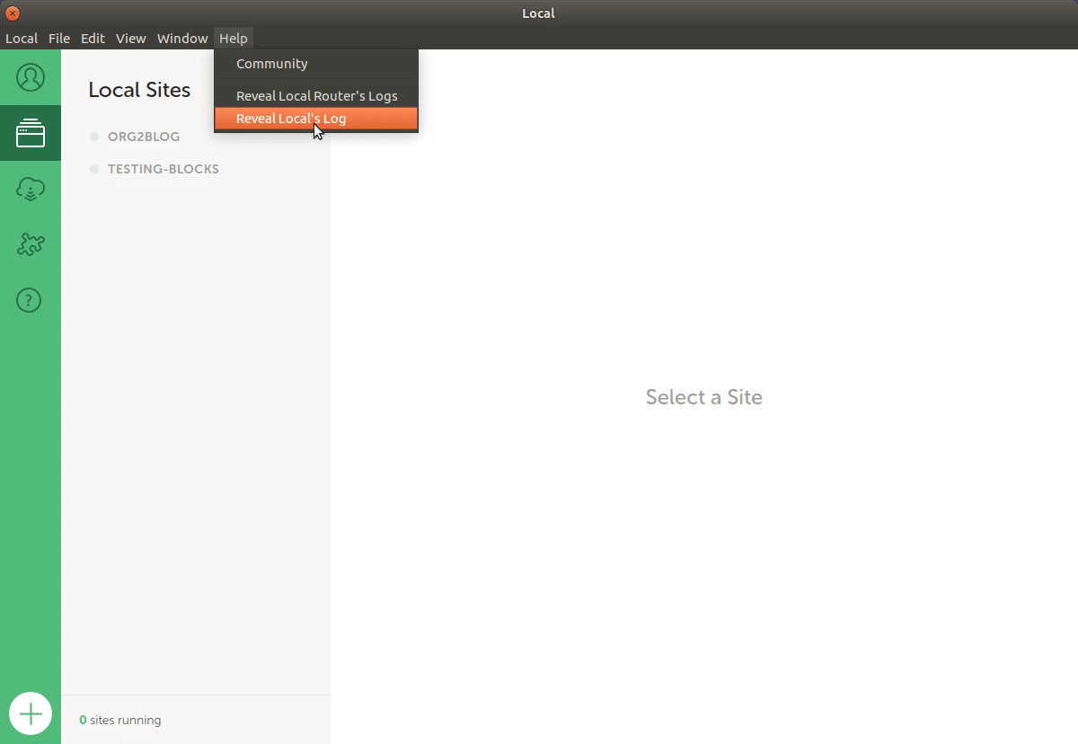The height and width of the screenshot is (744, 1078).
Task: Open the Local application menu
Action: (x=22, y=38)
